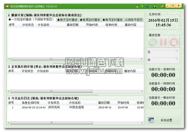188x132 pixels.
Task: Click 计划名称 header in 正在执行的计划 list
Action: [x=43, y=71]
